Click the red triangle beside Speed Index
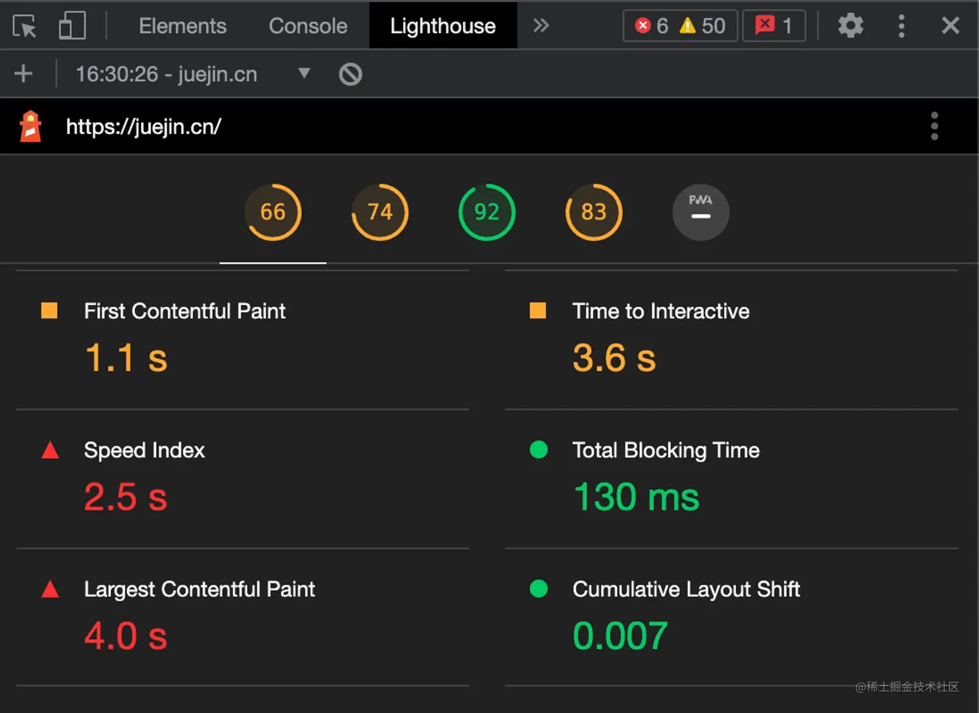Viewport: 979px width, 713px height. 50,450
